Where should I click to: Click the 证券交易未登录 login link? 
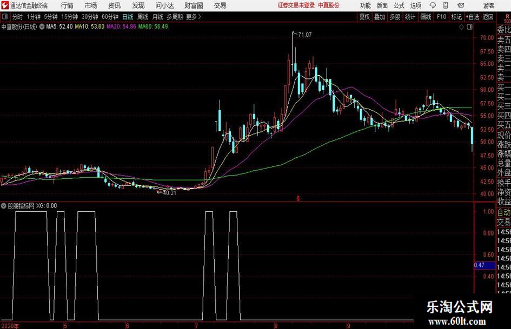click(296, 5)
